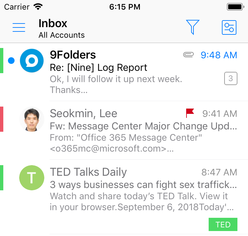Click the 9Folders chat bubble avatar
This screenshot has width=248, height=236.
(32, 61)
